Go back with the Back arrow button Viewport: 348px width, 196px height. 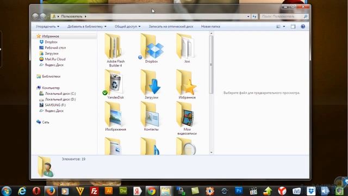[35, 16]
